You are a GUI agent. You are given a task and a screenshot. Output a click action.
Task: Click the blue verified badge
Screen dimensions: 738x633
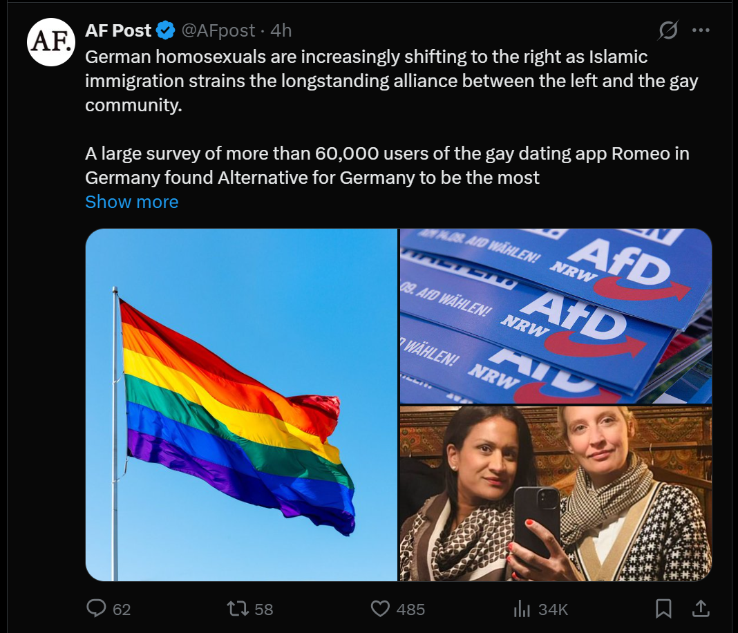click(x=164, y=30)
